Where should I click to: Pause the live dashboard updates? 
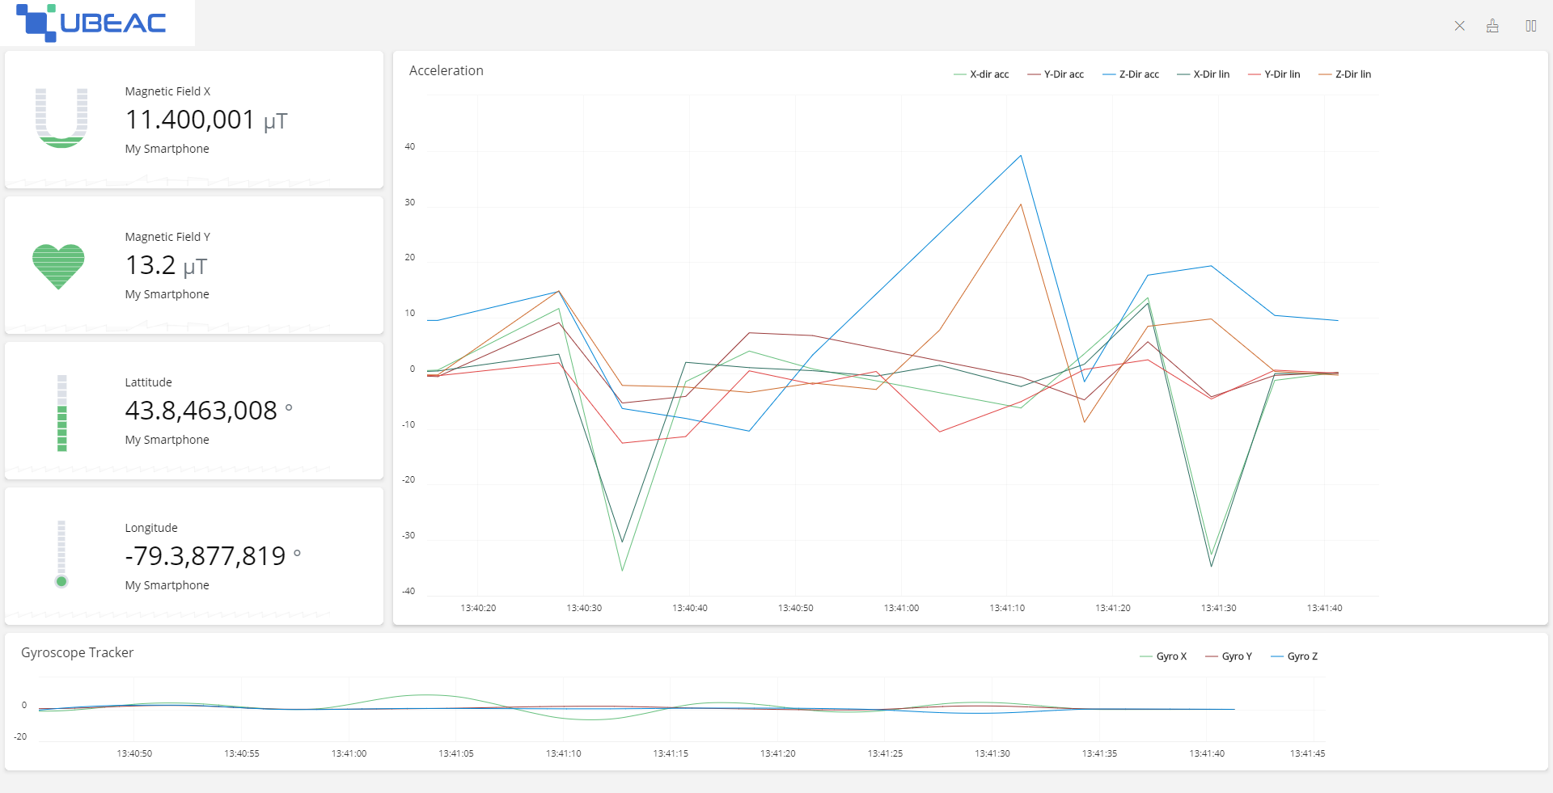pos(1530,26)
